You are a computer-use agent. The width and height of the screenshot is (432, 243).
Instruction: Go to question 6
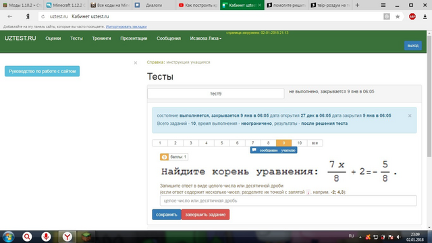(x=237, y=143)
